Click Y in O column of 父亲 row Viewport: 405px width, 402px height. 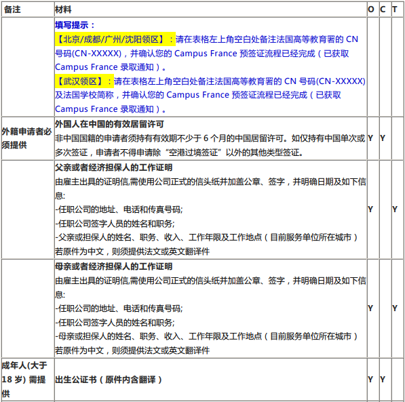coord(370,209)
